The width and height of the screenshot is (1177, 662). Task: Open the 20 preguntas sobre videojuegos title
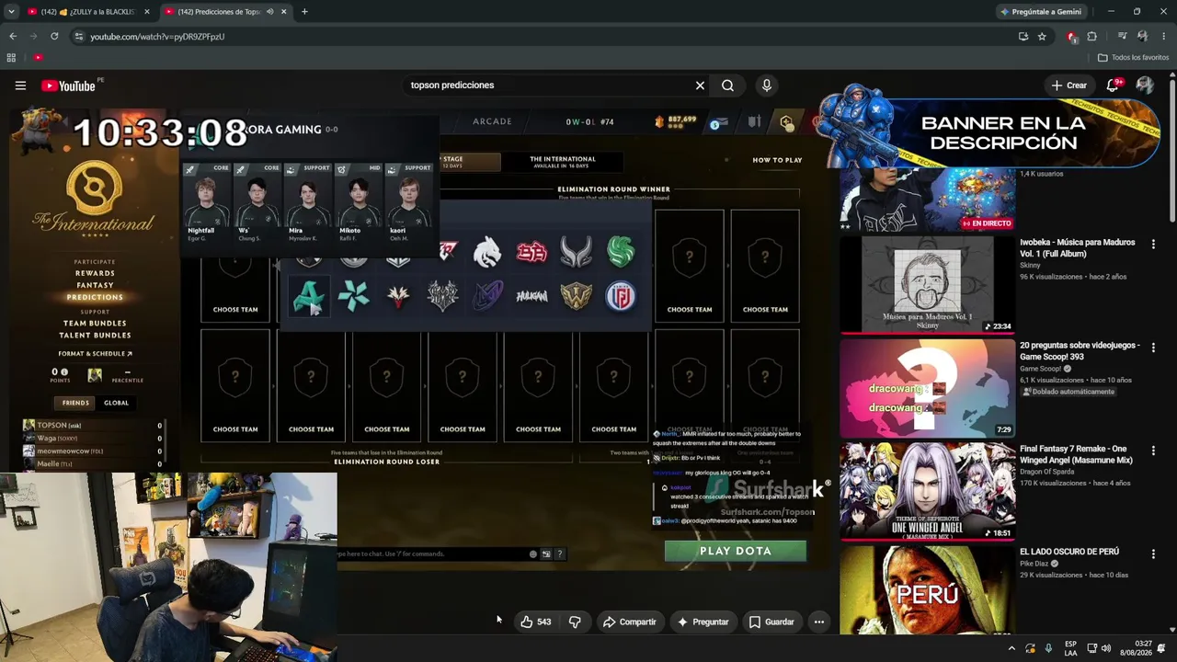[1080, 350]
